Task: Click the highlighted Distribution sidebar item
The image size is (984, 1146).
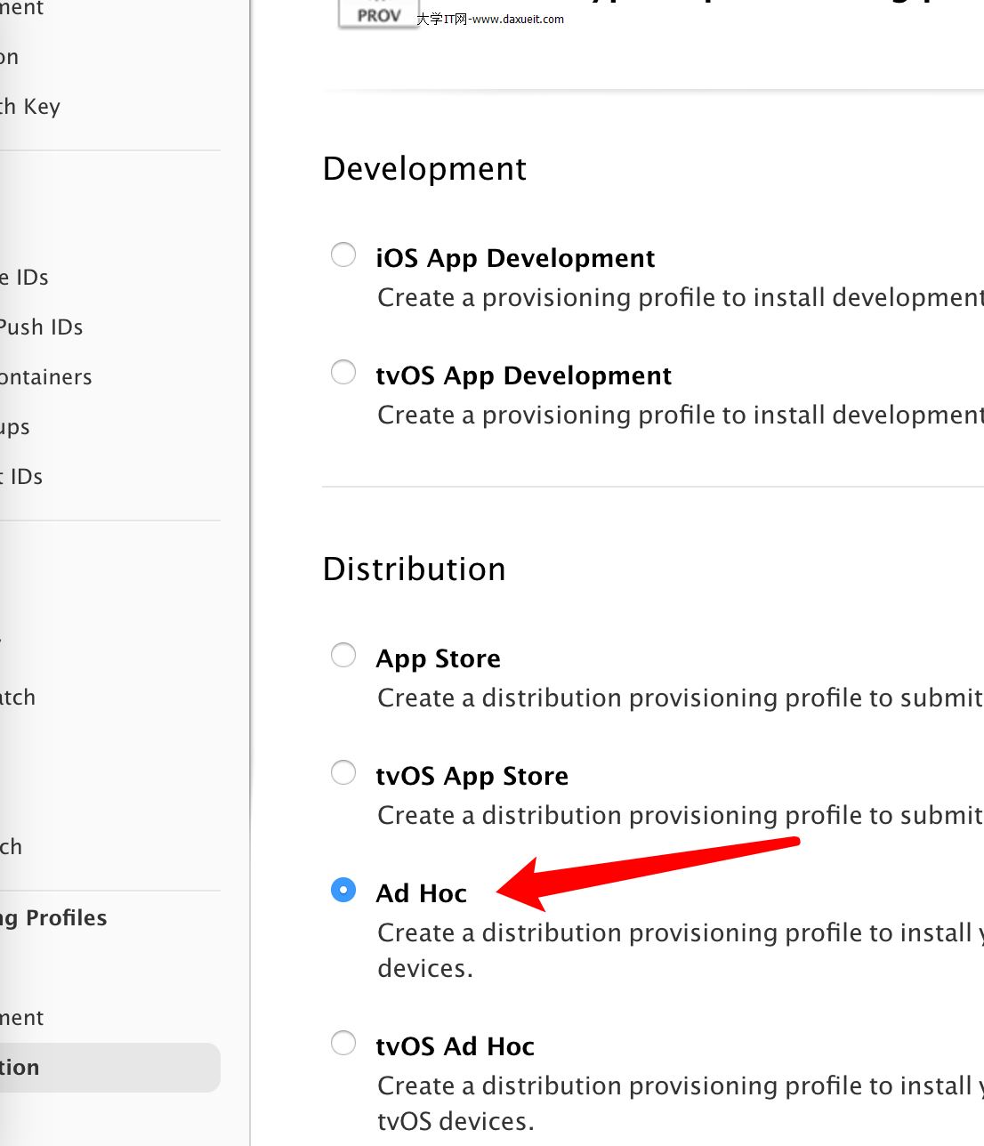Action: click(x=20, y=1068)
